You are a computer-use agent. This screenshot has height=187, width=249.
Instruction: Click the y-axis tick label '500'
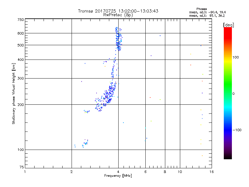point(21,45)
